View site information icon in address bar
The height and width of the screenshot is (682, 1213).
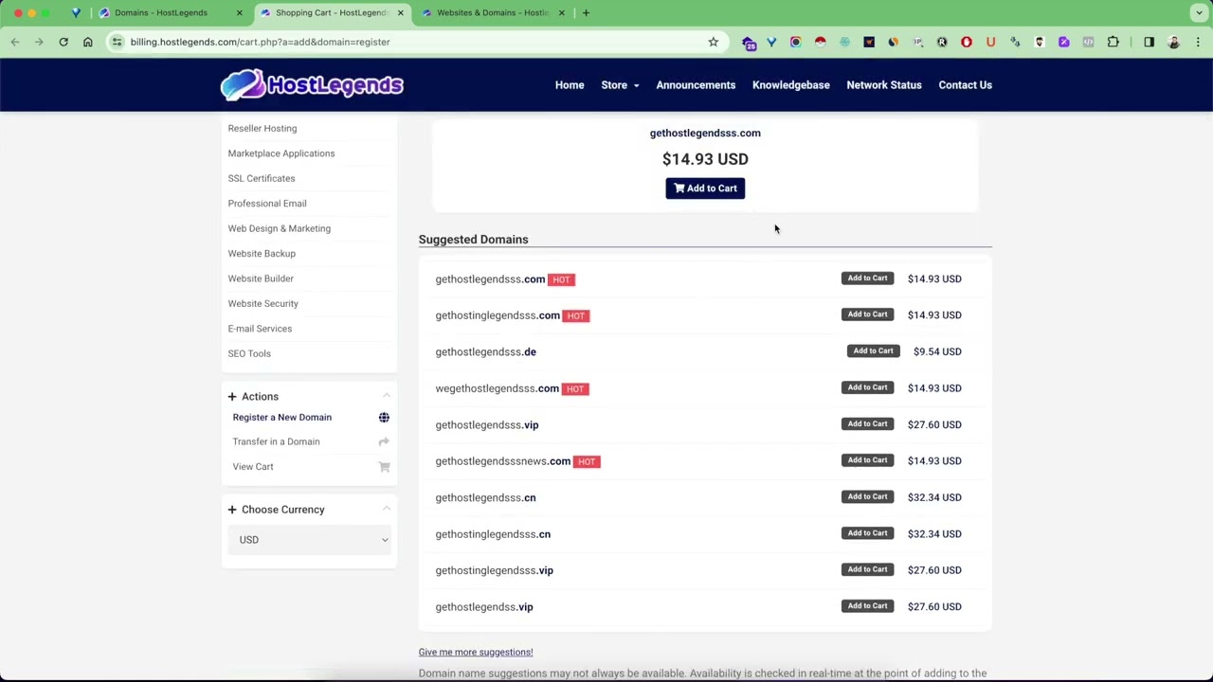tap(117, 42)
